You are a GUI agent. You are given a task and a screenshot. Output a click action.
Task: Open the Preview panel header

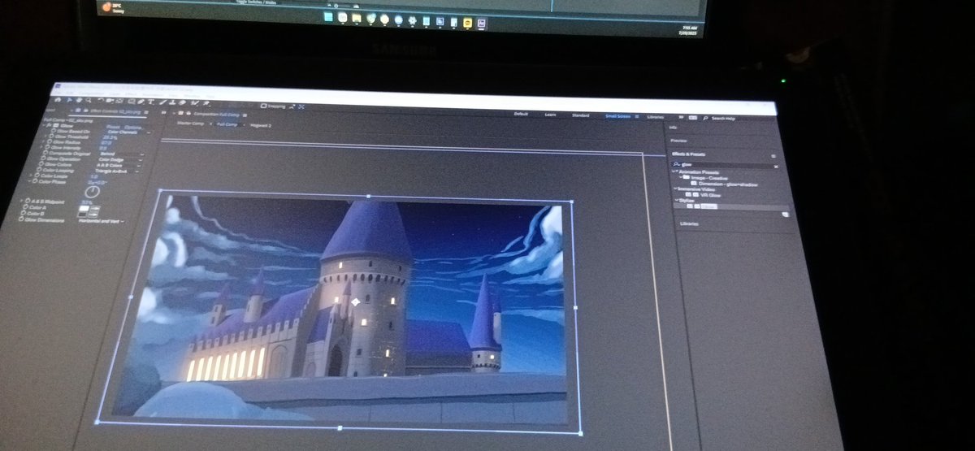(678, 141)
